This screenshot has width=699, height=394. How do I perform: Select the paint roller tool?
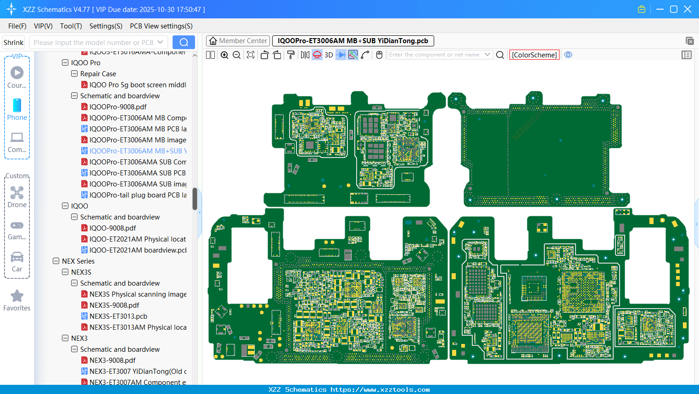[291, 55]
